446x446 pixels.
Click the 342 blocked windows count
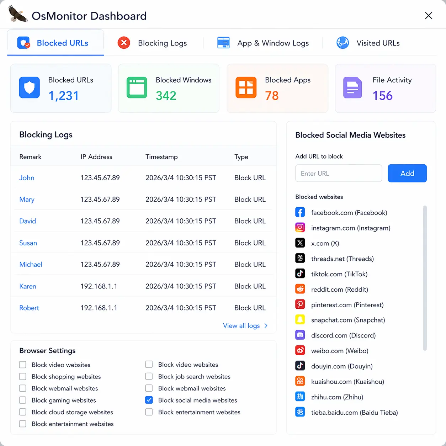(166, 96)
